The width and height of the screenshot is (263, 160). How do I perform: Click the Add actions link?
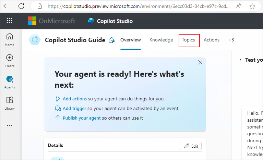tap(75, 99)
